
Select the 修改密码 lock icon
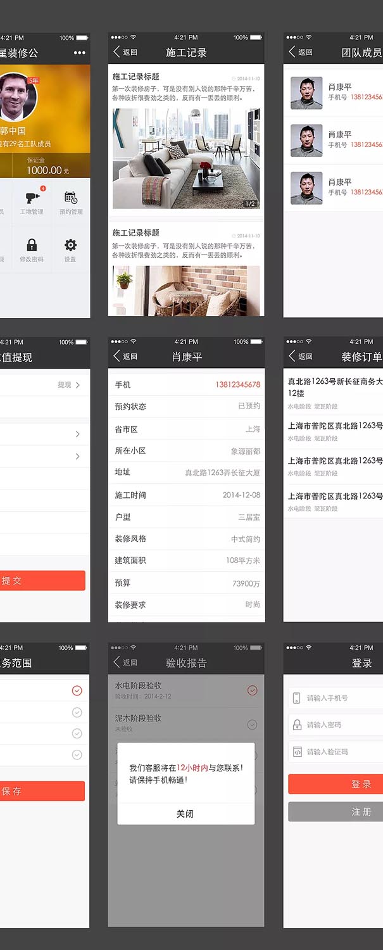pyautogui.click(x=32, y=246)
